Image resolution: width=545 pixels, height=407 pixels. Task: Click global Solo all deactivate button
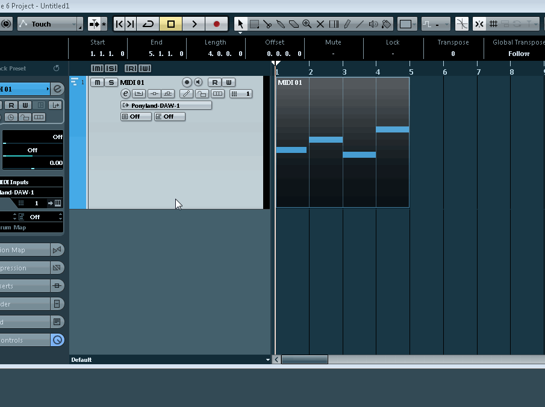click(111, 69)
